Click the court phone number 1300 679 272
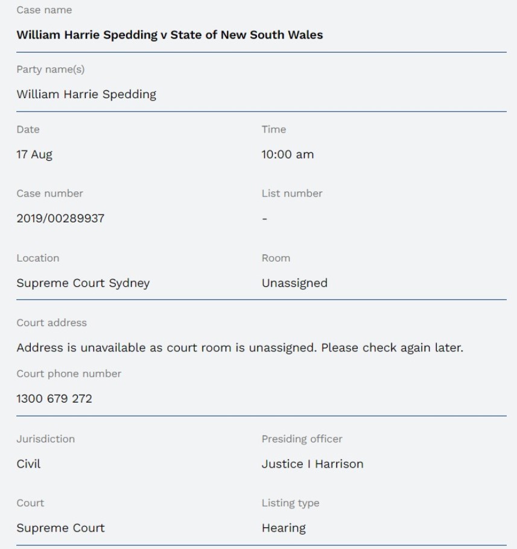The height and width of the screenshot is (549, 517). tap(54, 398)
